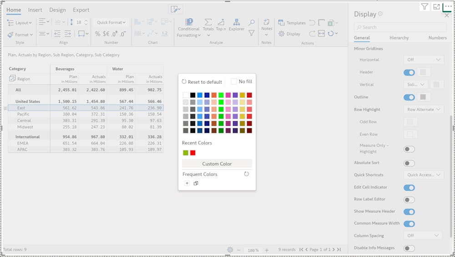Open Quick Format dropdown
455x257 pixels.
pos(111,22)
